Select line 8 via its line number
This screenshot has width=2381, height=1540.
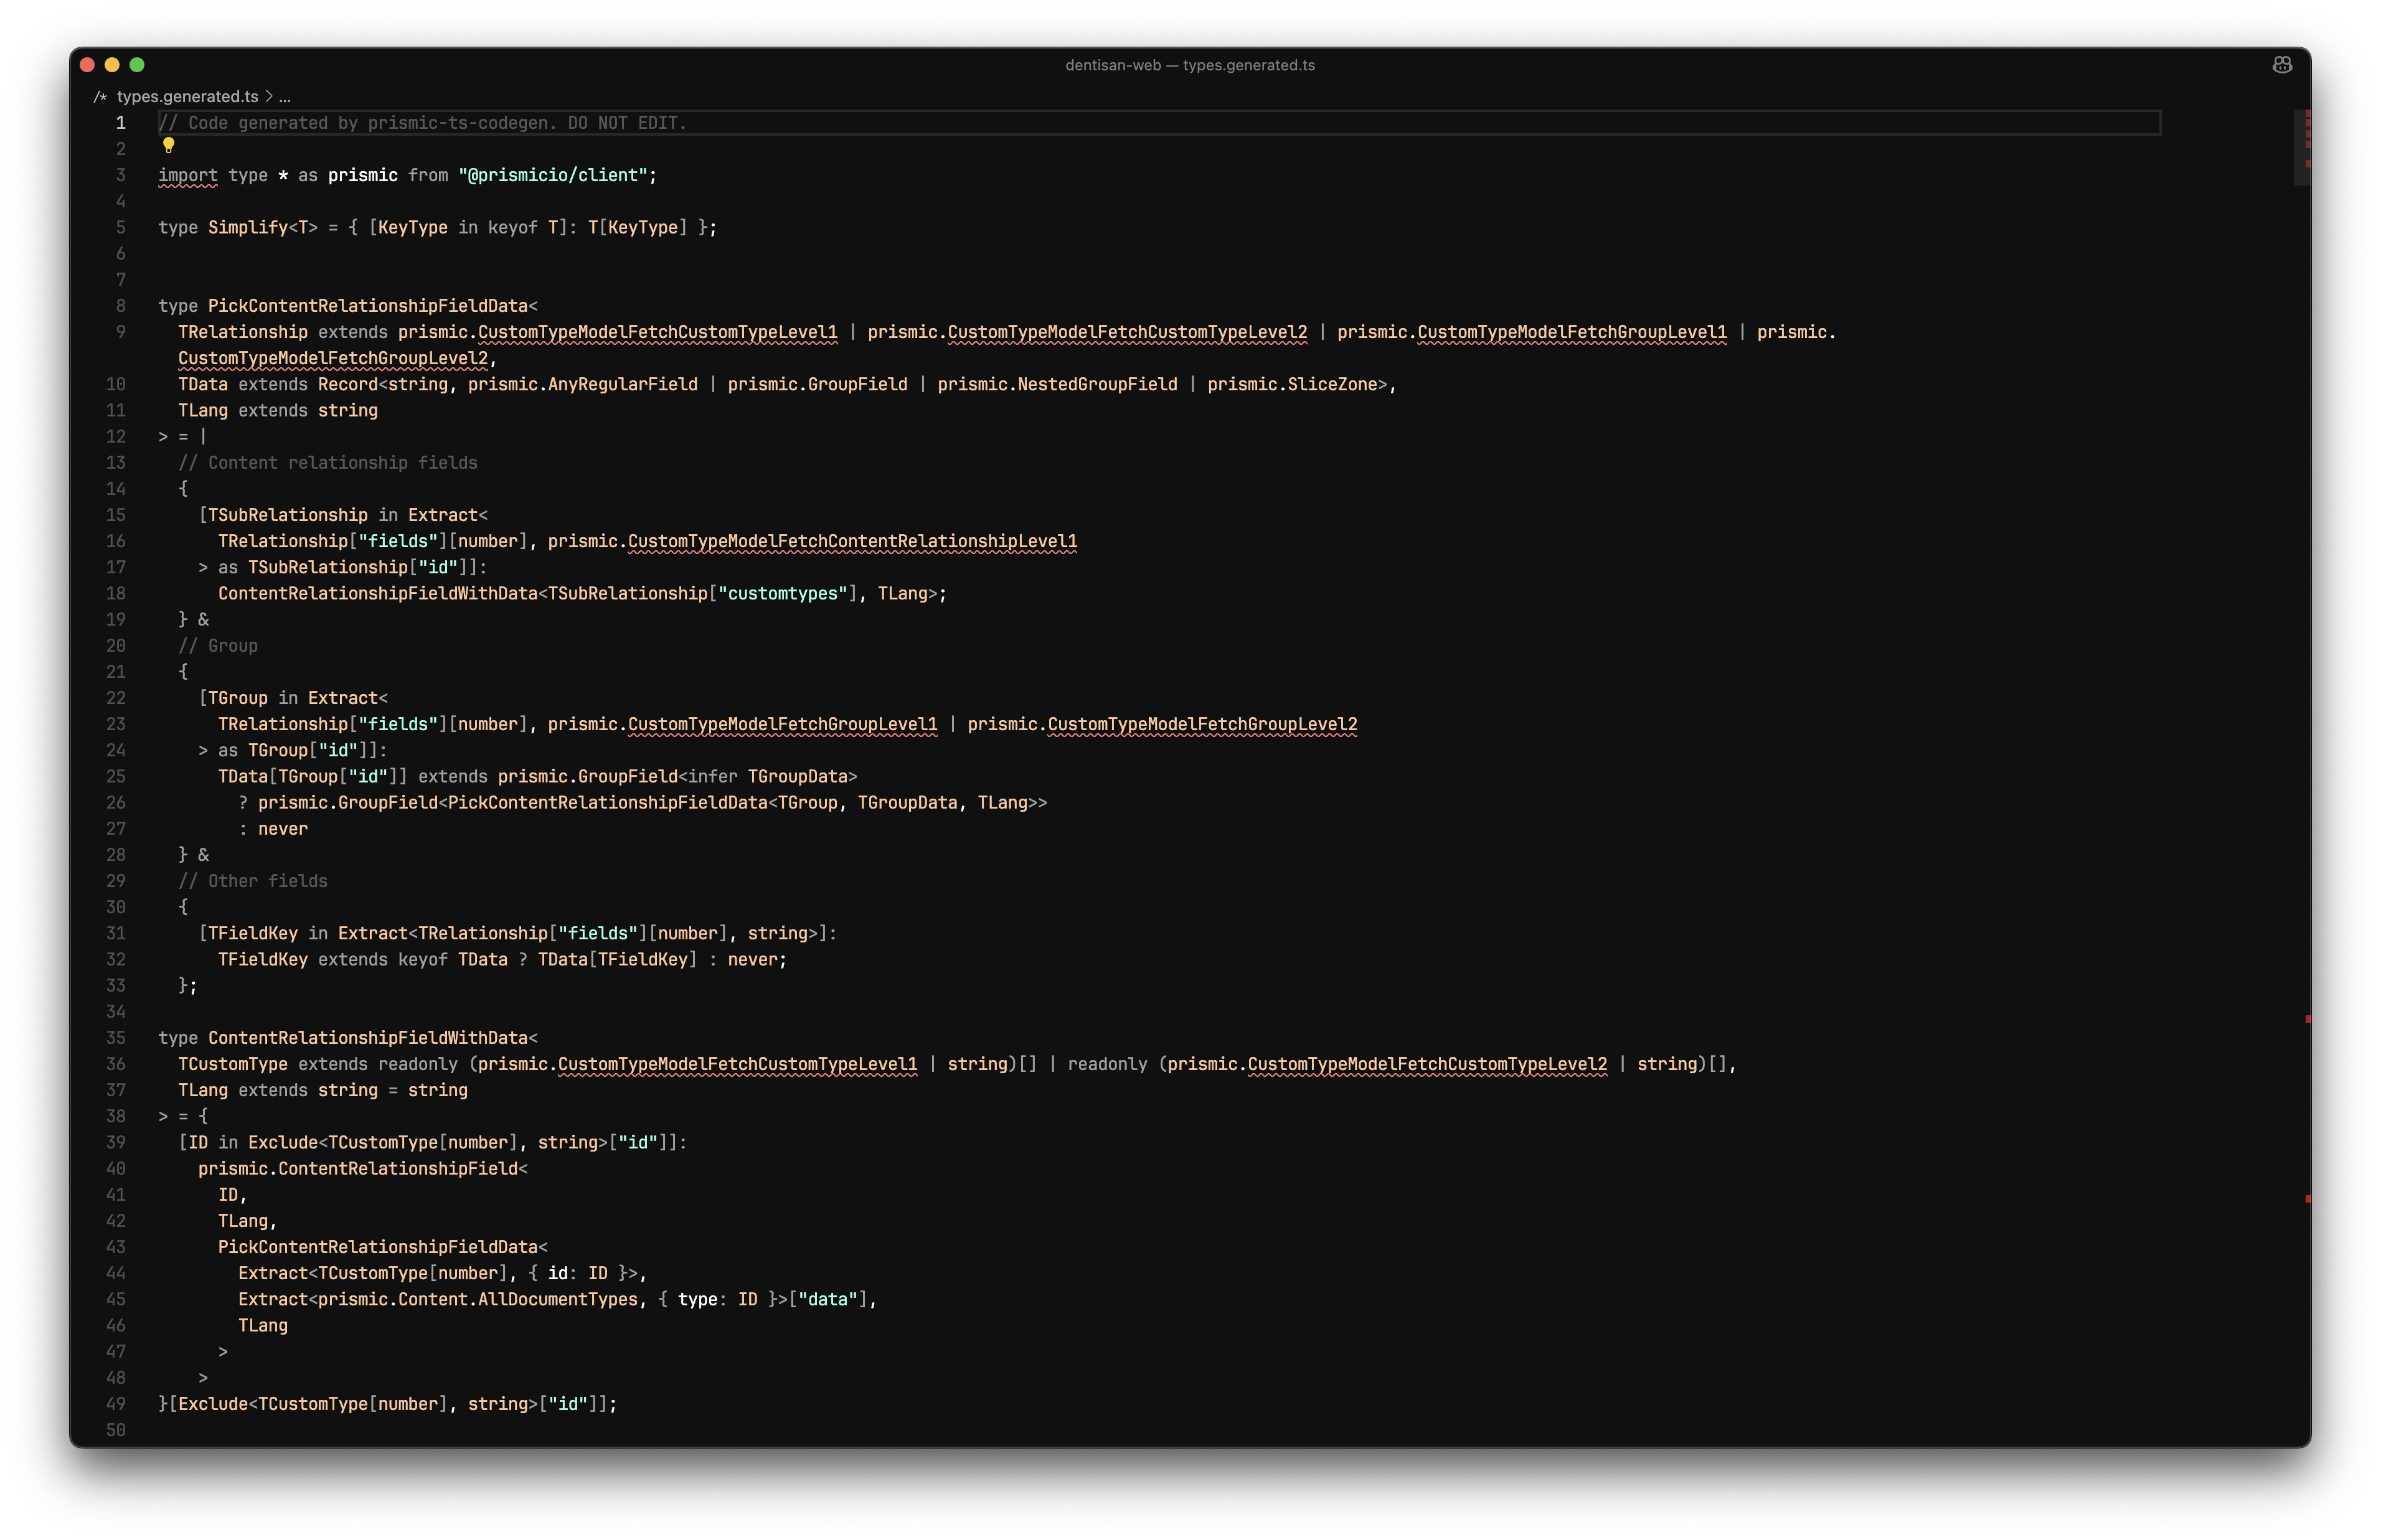pyautogui.click(x=120, y=306)
